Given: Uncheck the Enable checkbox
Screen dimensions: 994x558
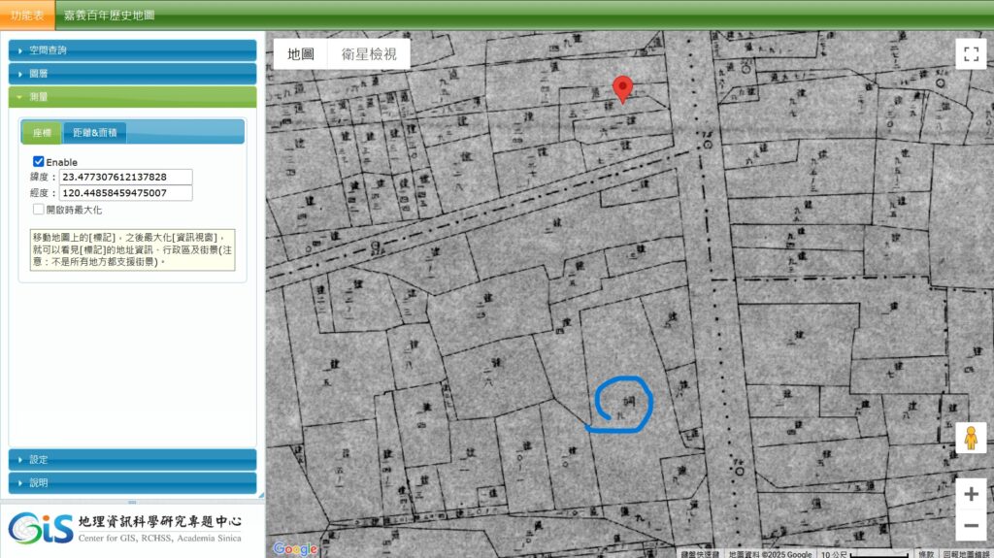Looking at the screenshot, I should (39, 161).
